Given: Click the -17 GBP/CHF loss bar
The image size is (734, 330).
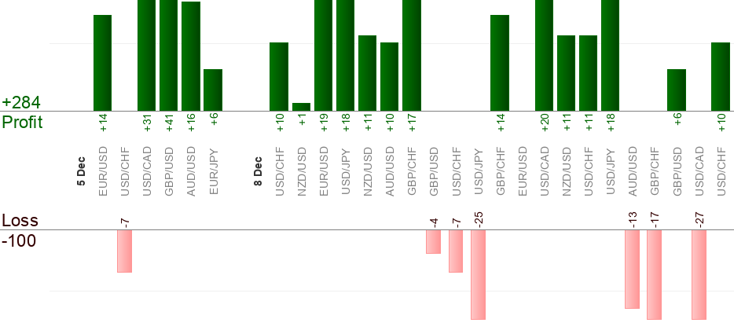Looking at the screenshot, I should (654, 274).
